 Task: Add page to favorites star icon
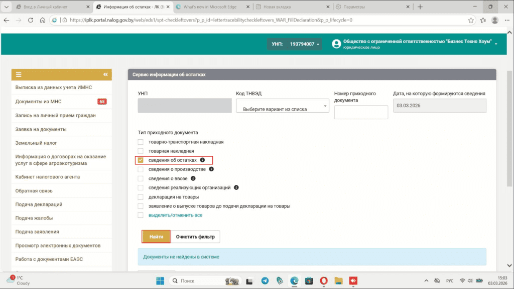pos(471,20)
